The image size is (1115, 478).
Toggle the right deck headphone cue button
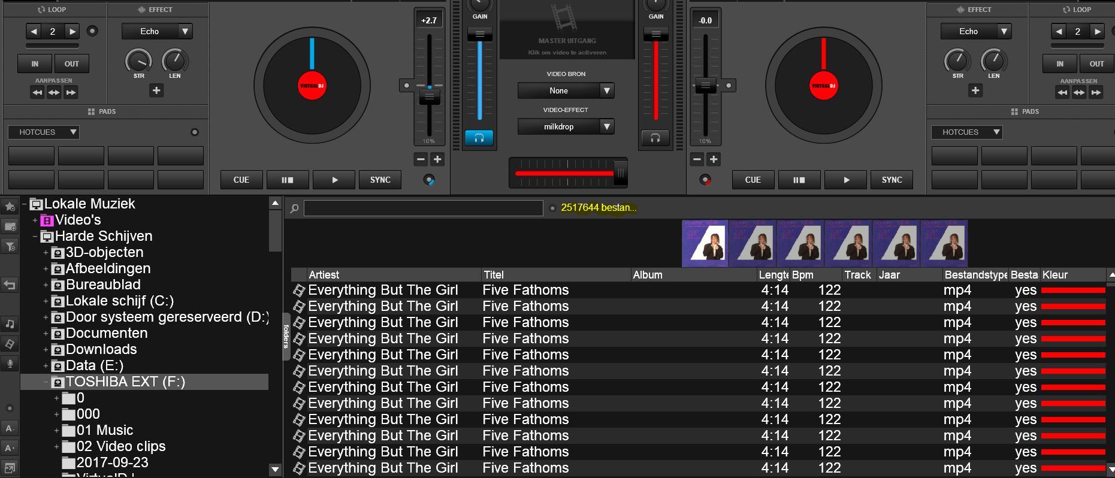(655, 138)
